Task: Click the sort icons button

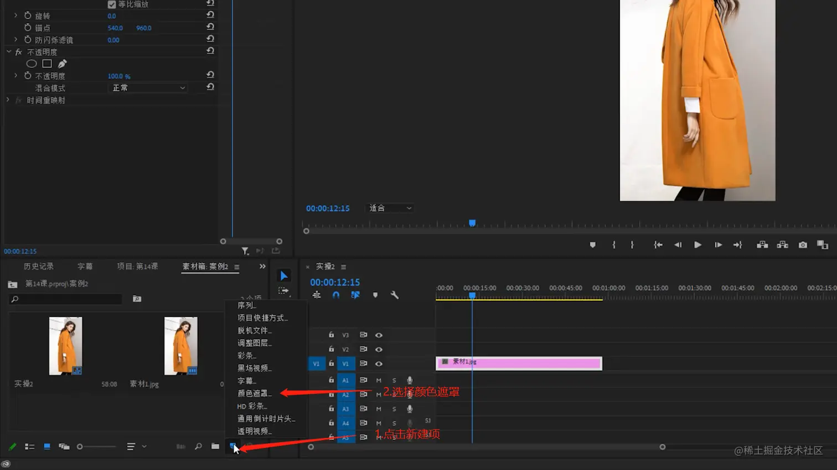Action: click(131, 446)
